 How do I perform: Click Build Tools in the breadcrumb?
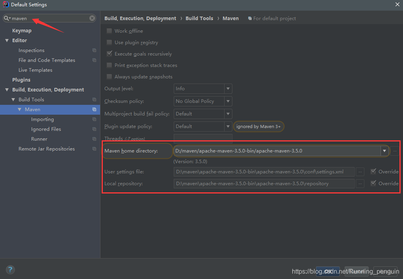coord(199,18)
